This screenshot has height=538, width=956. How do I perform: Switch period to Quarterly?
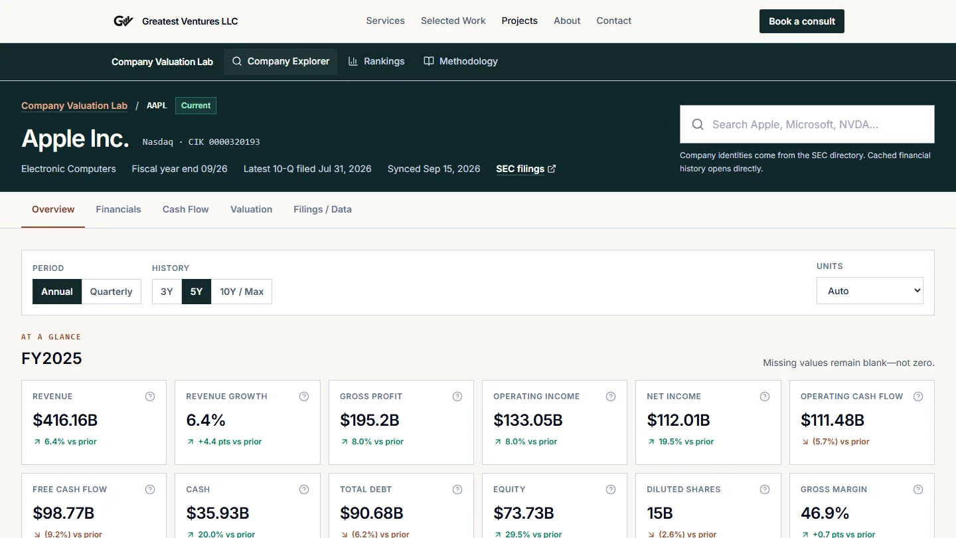tap(111, 292)
